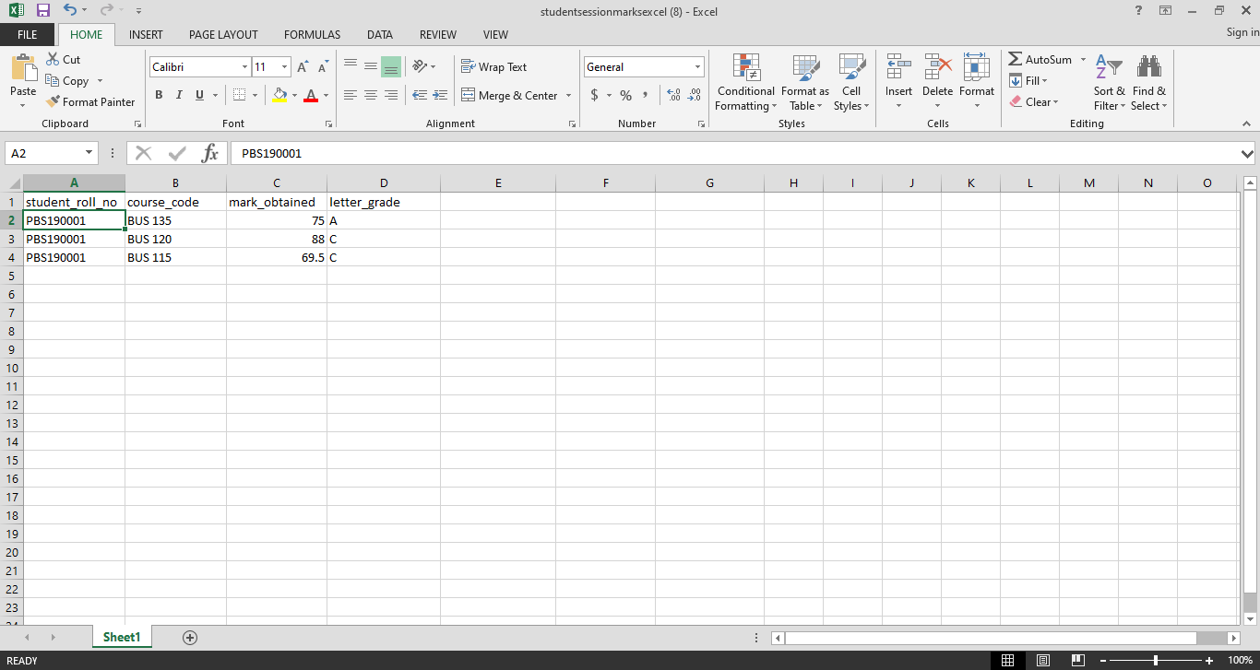Toggle Underline formatting
This screenshot has height=670, width=1260.
pyautogui.click(x=197, y=95)
